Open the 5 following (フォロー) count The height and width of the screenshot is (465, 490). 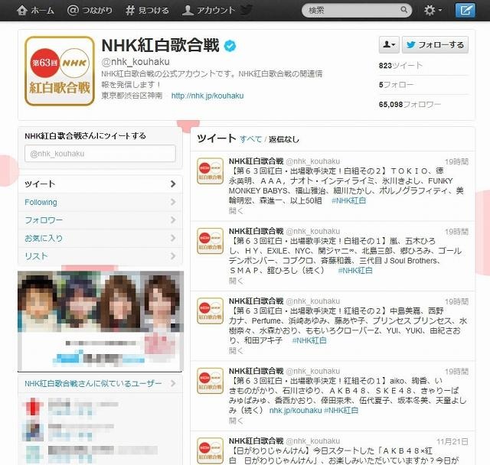click(396, 85)
